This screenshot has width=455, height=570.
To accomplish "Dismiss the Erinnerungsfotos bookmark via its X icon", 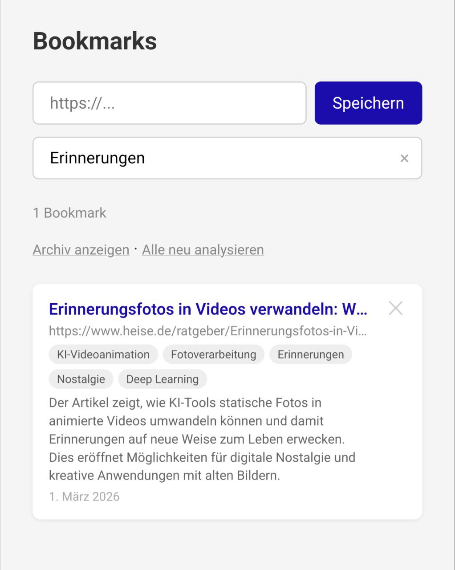I will tap(395, 308).
